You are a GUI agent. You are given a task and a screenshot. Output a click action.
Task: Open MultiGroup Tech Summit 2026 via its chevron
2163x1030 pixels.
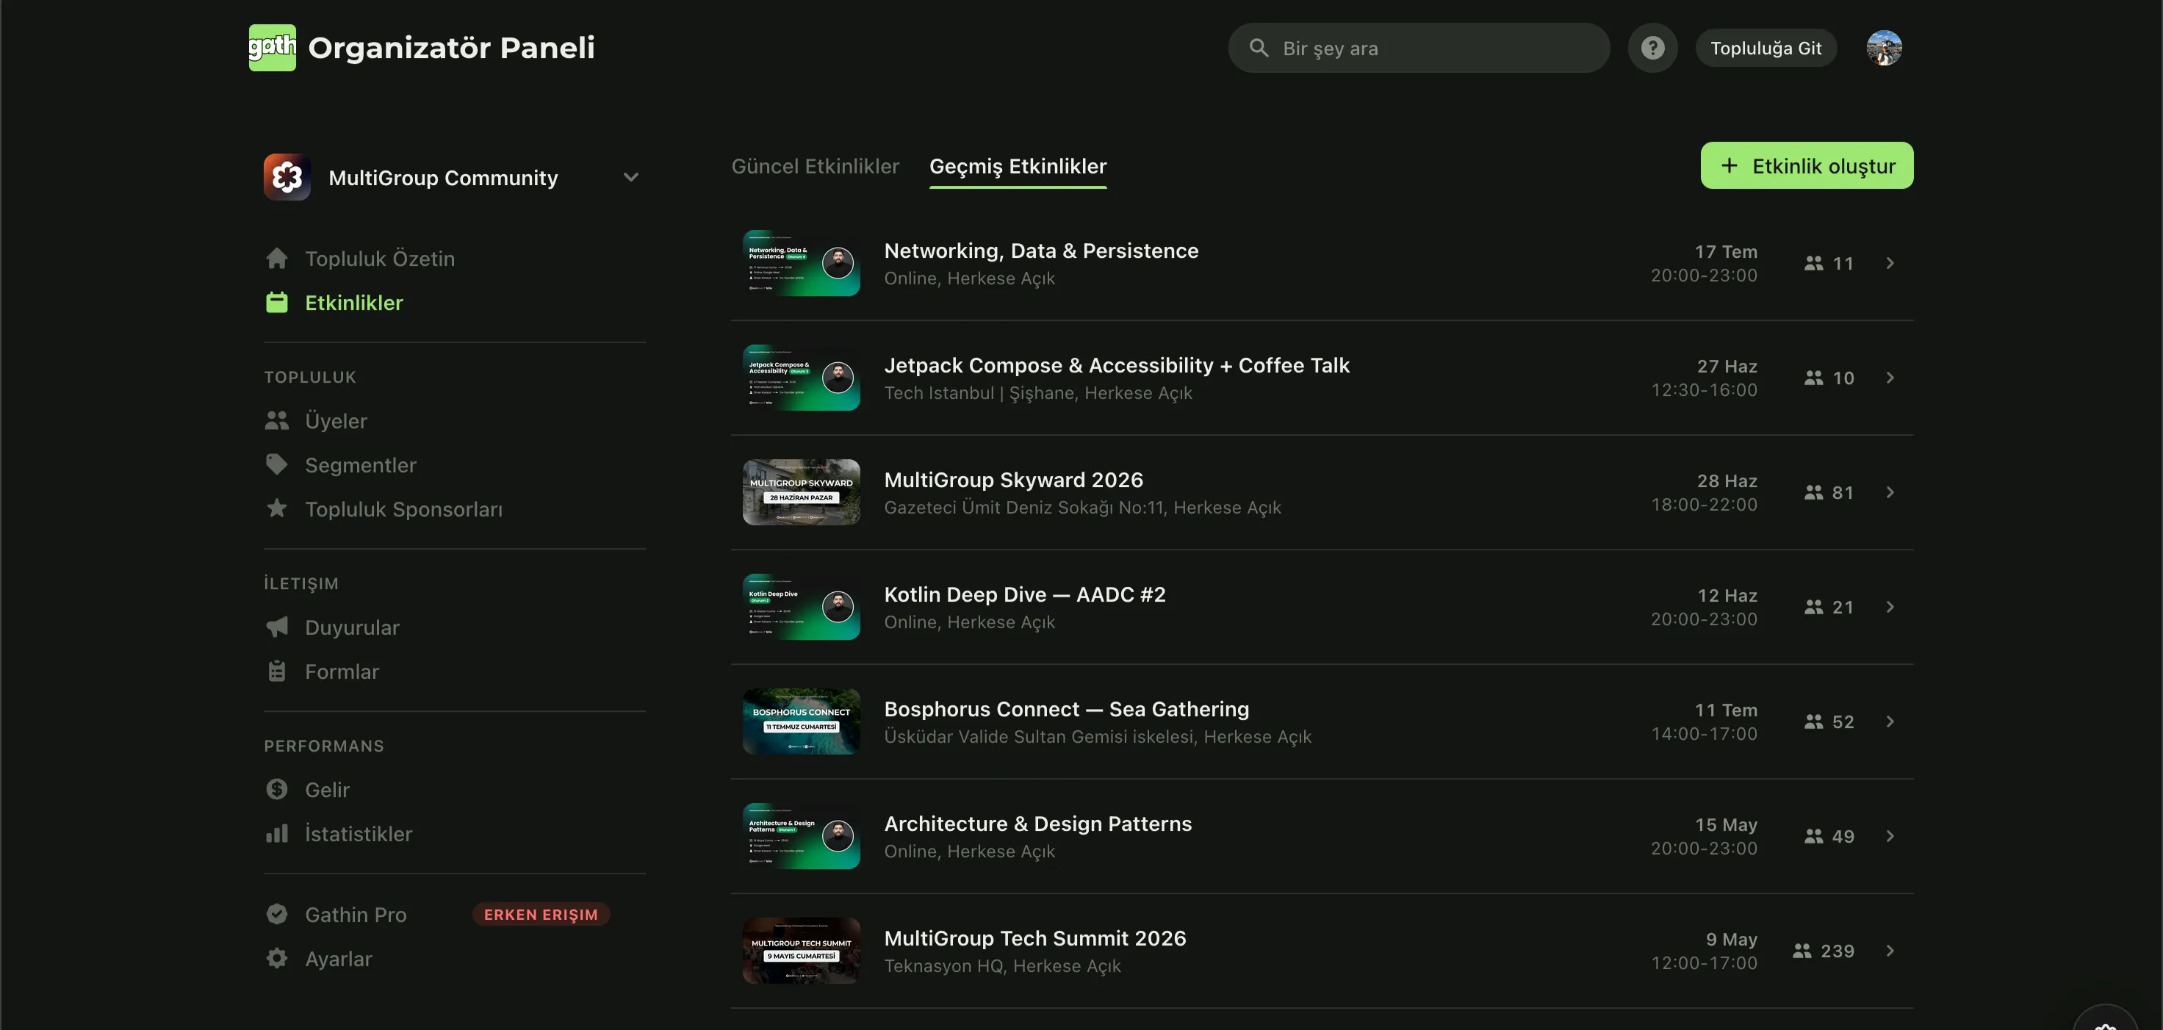1890,950
